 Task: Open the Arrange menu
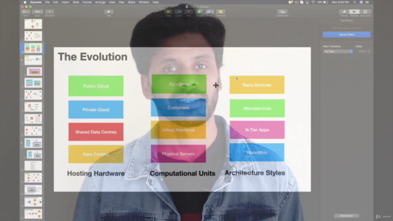pyautogui.click(x=100, y=2)
